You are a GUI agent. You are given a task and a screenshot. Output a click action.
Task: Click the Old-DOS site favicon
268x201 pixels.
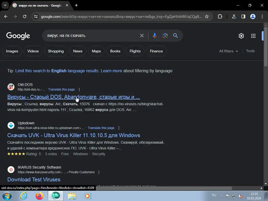point(11,87)
